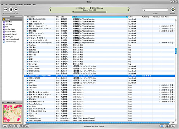Open the Help menu
Screen dimensions: 179x129
34,5
